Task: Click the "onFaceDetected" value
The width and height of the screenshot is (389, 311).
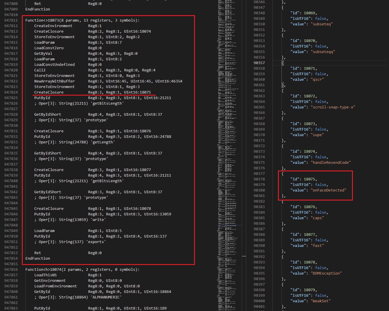Action: (x=328, y=190)
